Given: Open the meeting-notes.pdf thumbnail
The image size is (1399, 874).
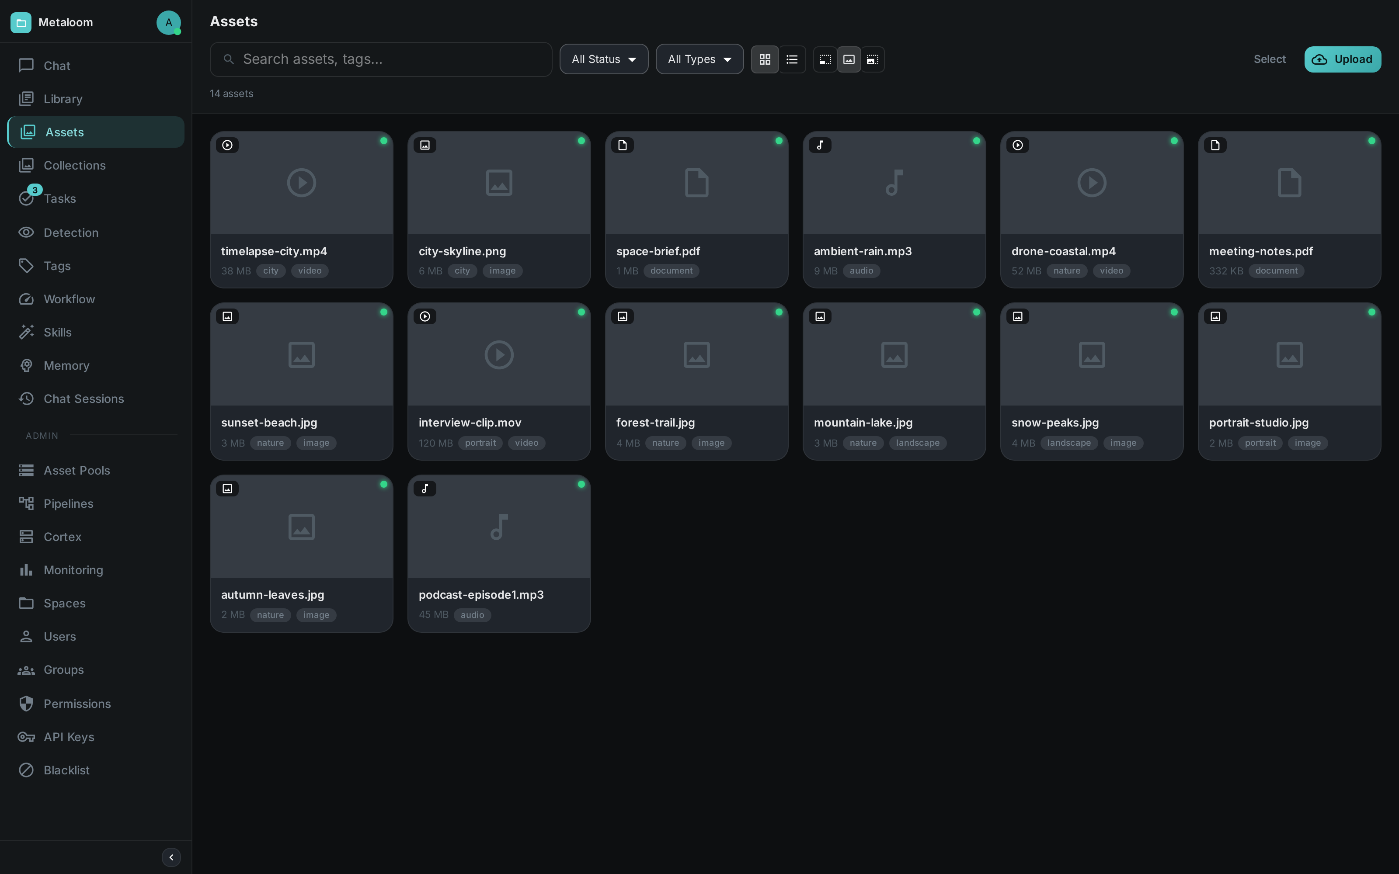Looking at the screenshot, I should tap(1289, 183).
